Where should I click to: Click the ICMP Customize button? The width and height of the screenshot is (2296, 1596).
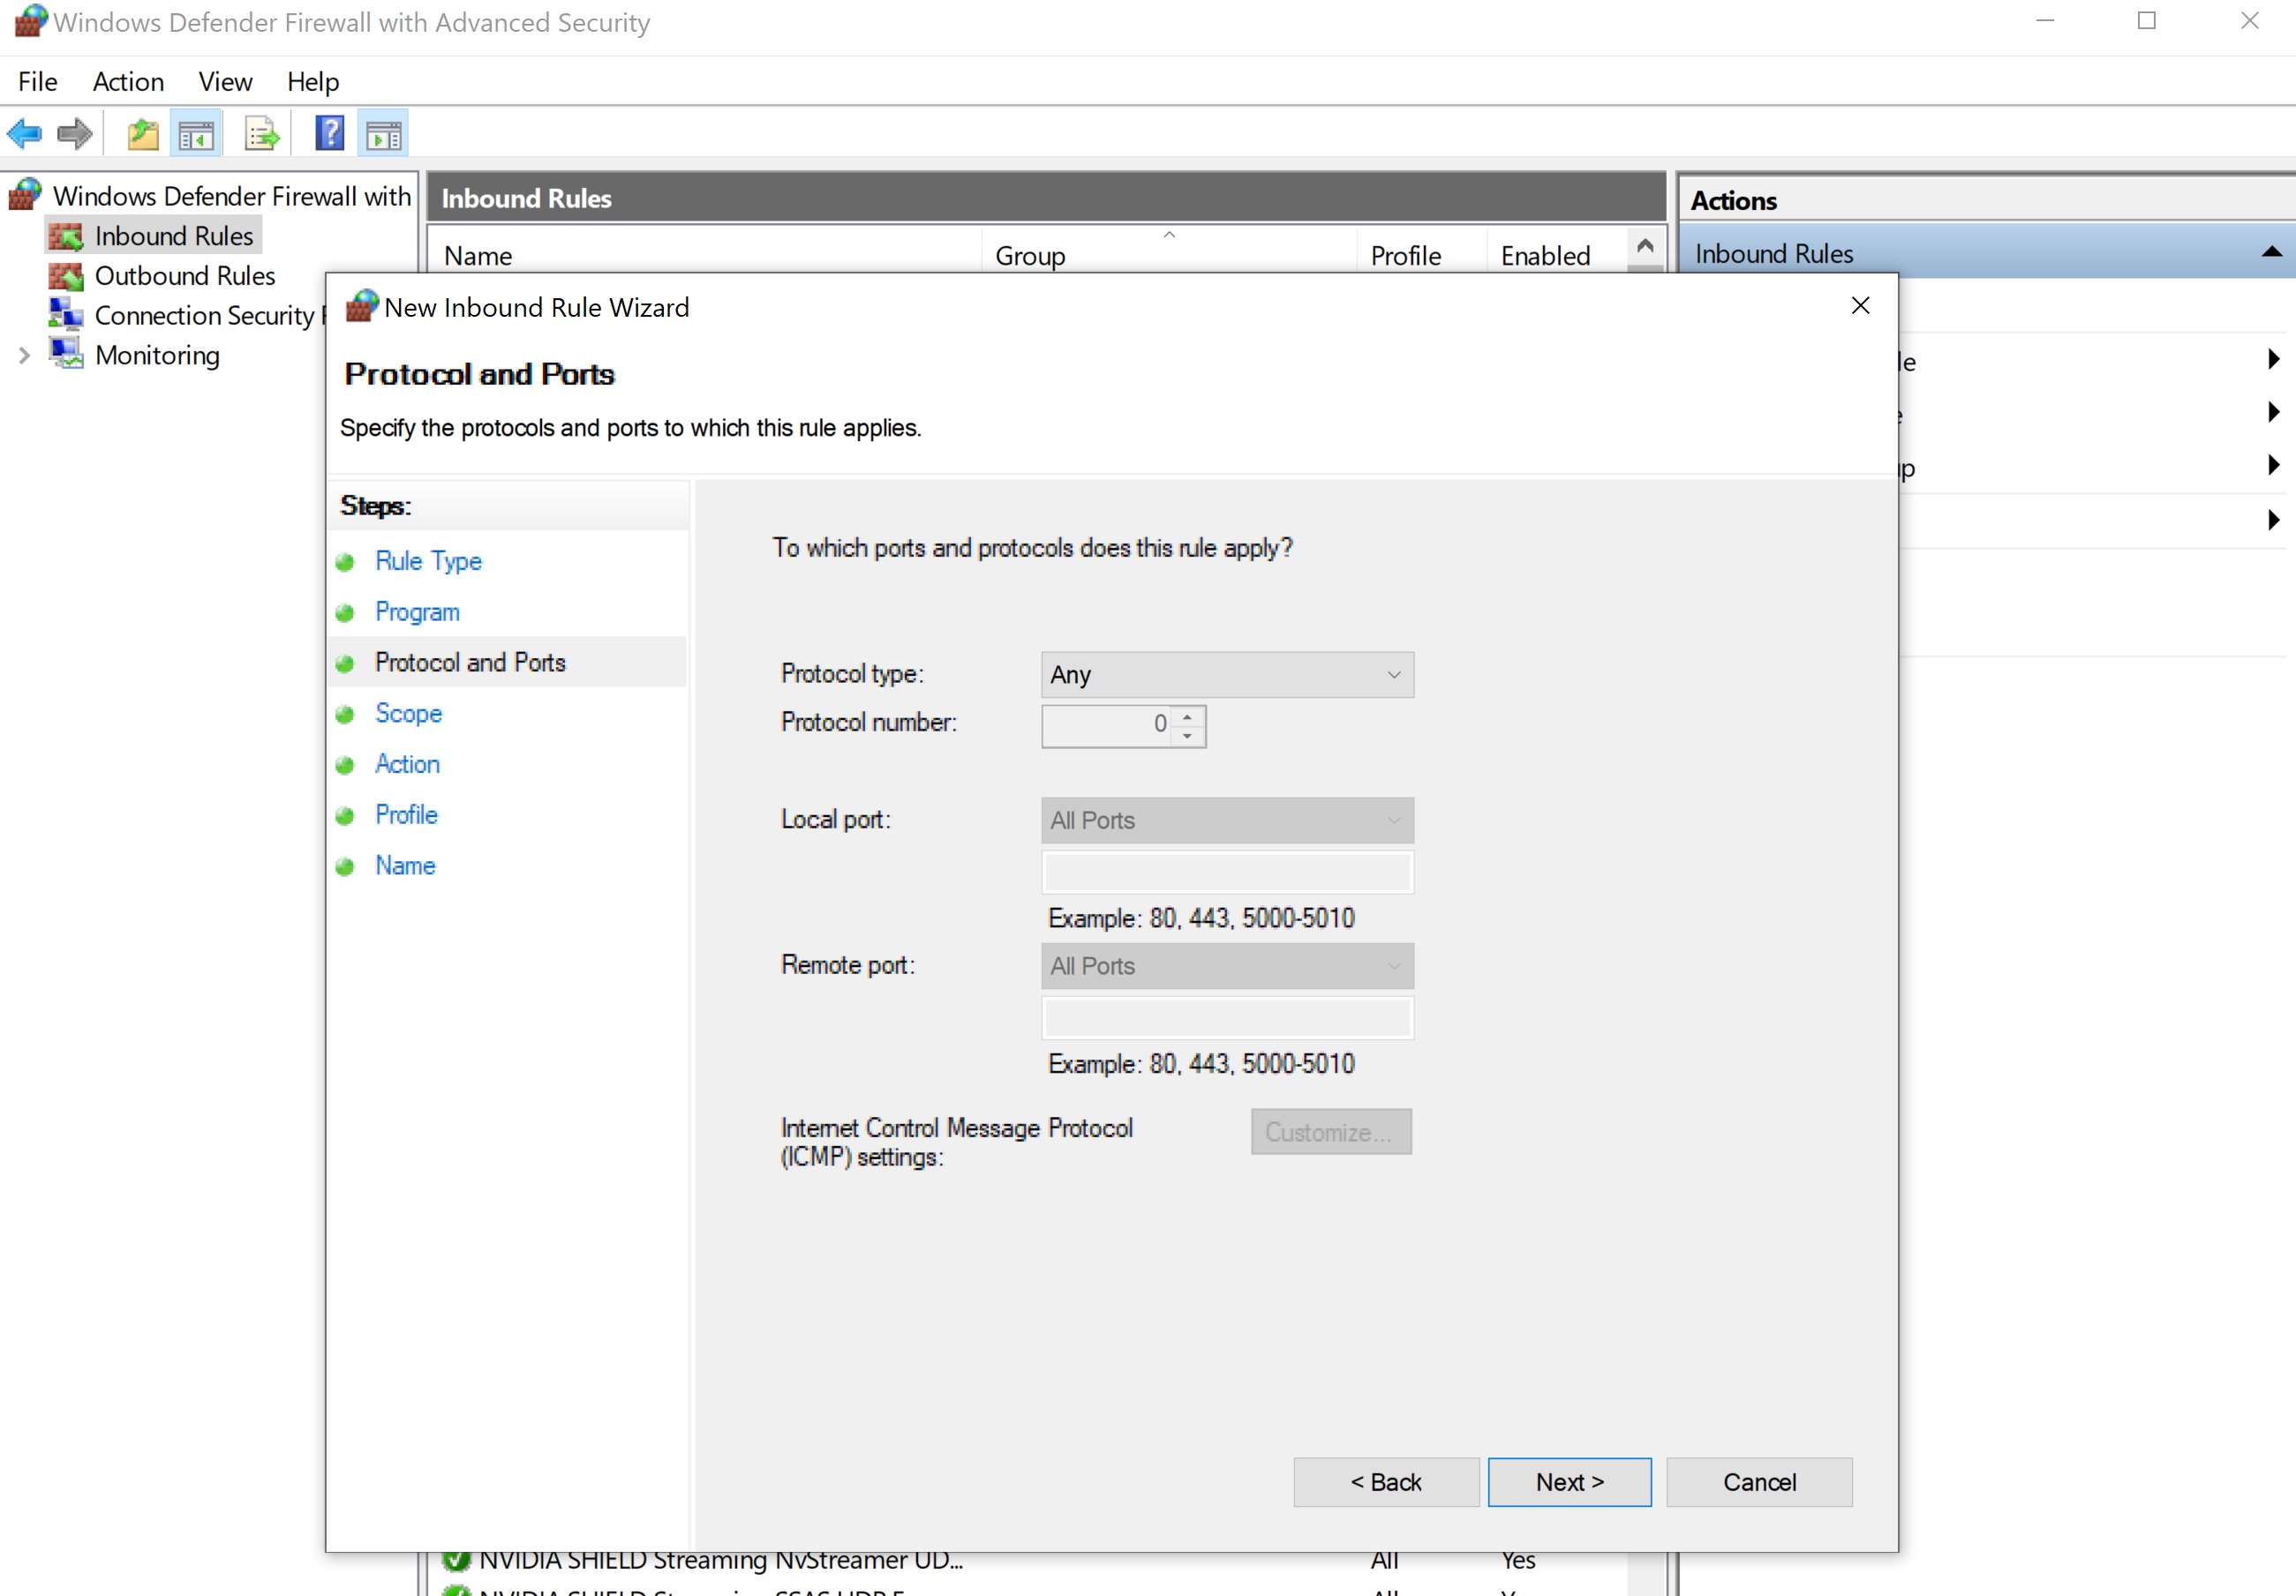[1331, 1132]
